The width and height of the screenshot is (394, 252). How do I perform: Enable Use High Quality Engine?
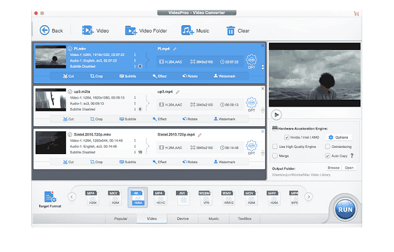275,147
